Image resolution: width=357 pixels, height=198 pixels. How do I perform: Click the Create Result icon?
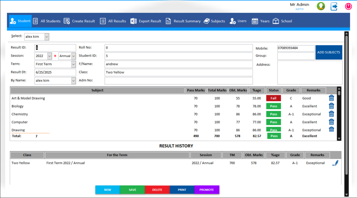tap(67, 21)
